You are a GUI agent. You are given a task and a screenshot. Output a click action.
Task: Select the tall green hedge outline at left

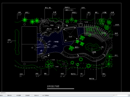pyautogui.click(x=17, y=42)
